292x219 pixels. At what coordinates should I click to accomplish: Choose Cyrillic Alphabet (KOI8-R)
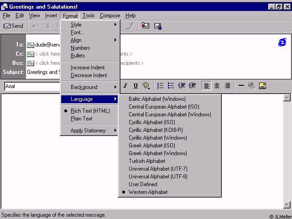(x=170, y=130)
